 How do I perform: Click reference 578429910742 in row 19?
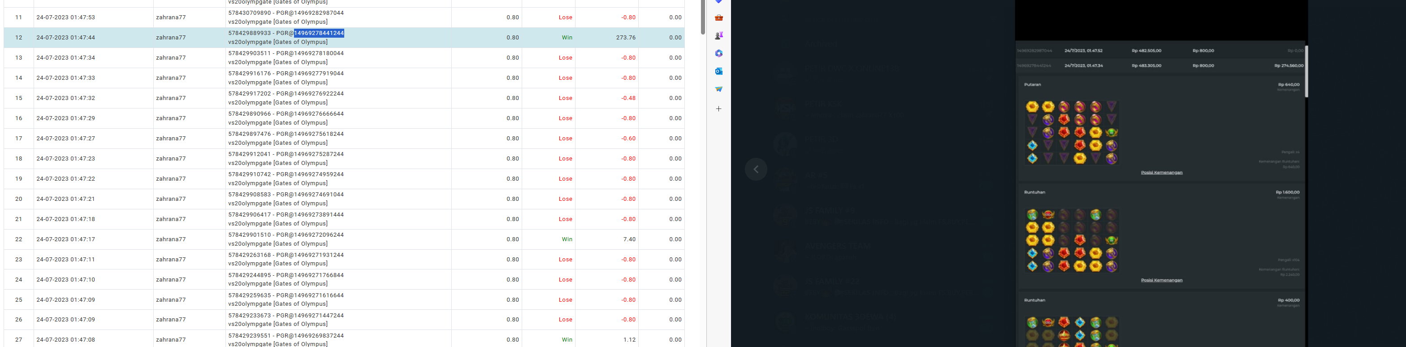[x=250, y=174]
